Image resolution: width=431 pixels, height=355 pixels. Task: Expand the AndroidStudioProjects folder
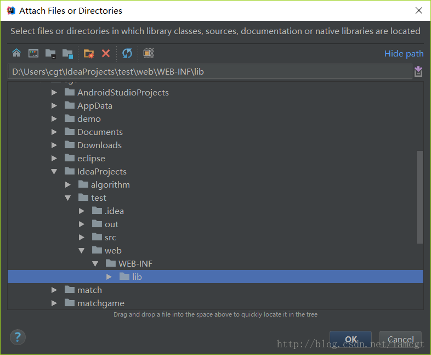(54, 93)
